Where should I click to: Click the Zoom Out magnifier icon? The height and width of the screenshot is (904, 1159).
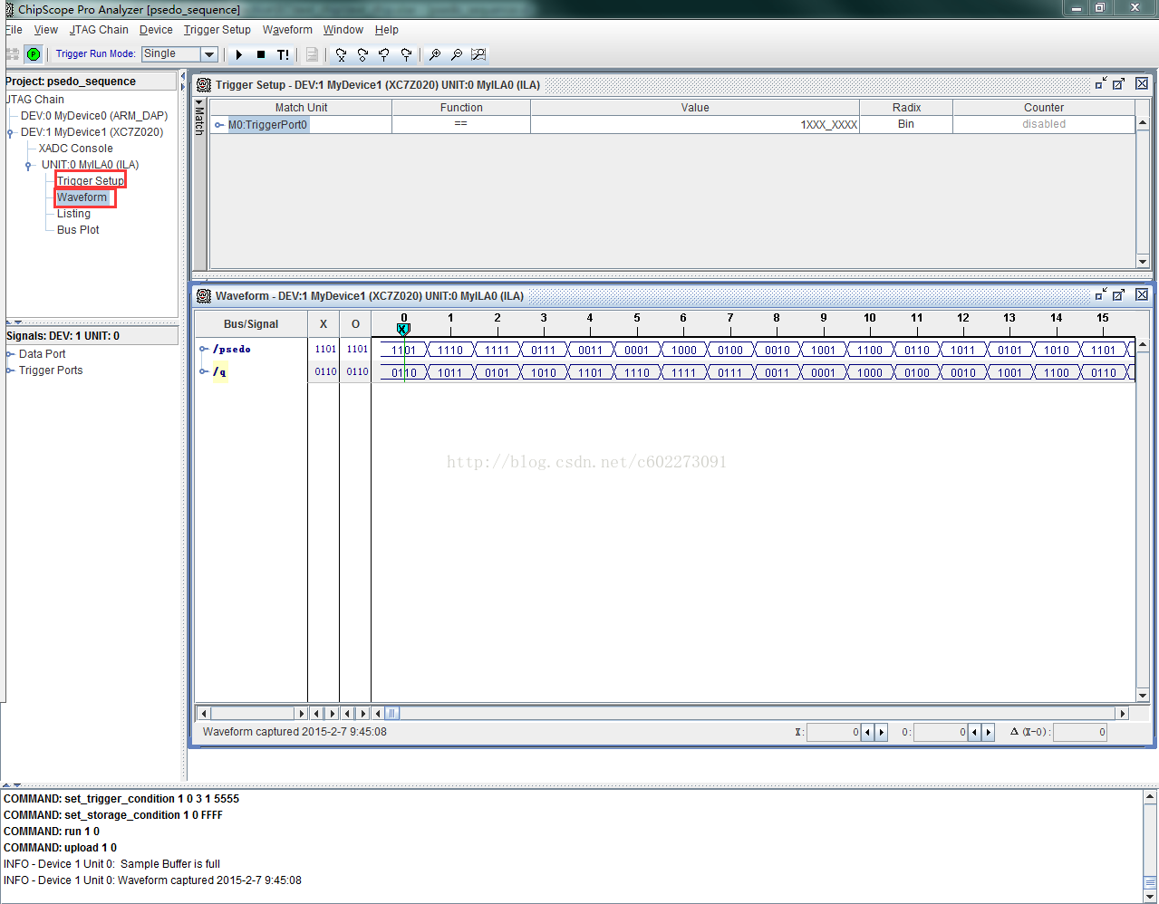click(x=457, y=54)
